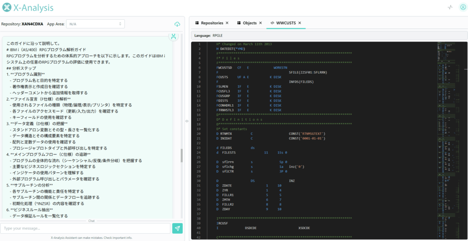Screen dimensions: 468x241
Task: Click the ZDAY field line
Action: (x=249, y=209)
